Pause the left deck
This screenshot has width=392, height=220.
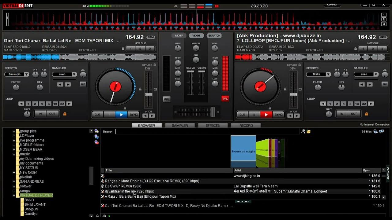click(x=109, y=115)
